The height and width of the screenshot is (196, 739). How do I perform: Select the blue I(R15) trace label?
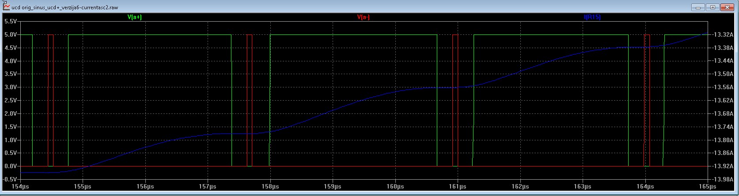592,17
